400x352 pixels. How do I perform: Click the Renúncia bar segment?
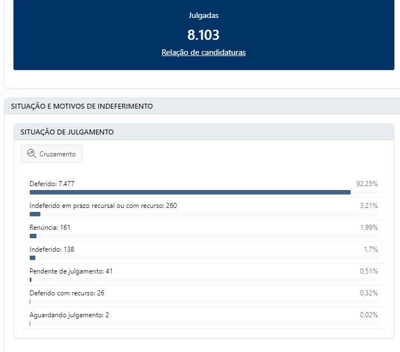[x=33, y=236]
